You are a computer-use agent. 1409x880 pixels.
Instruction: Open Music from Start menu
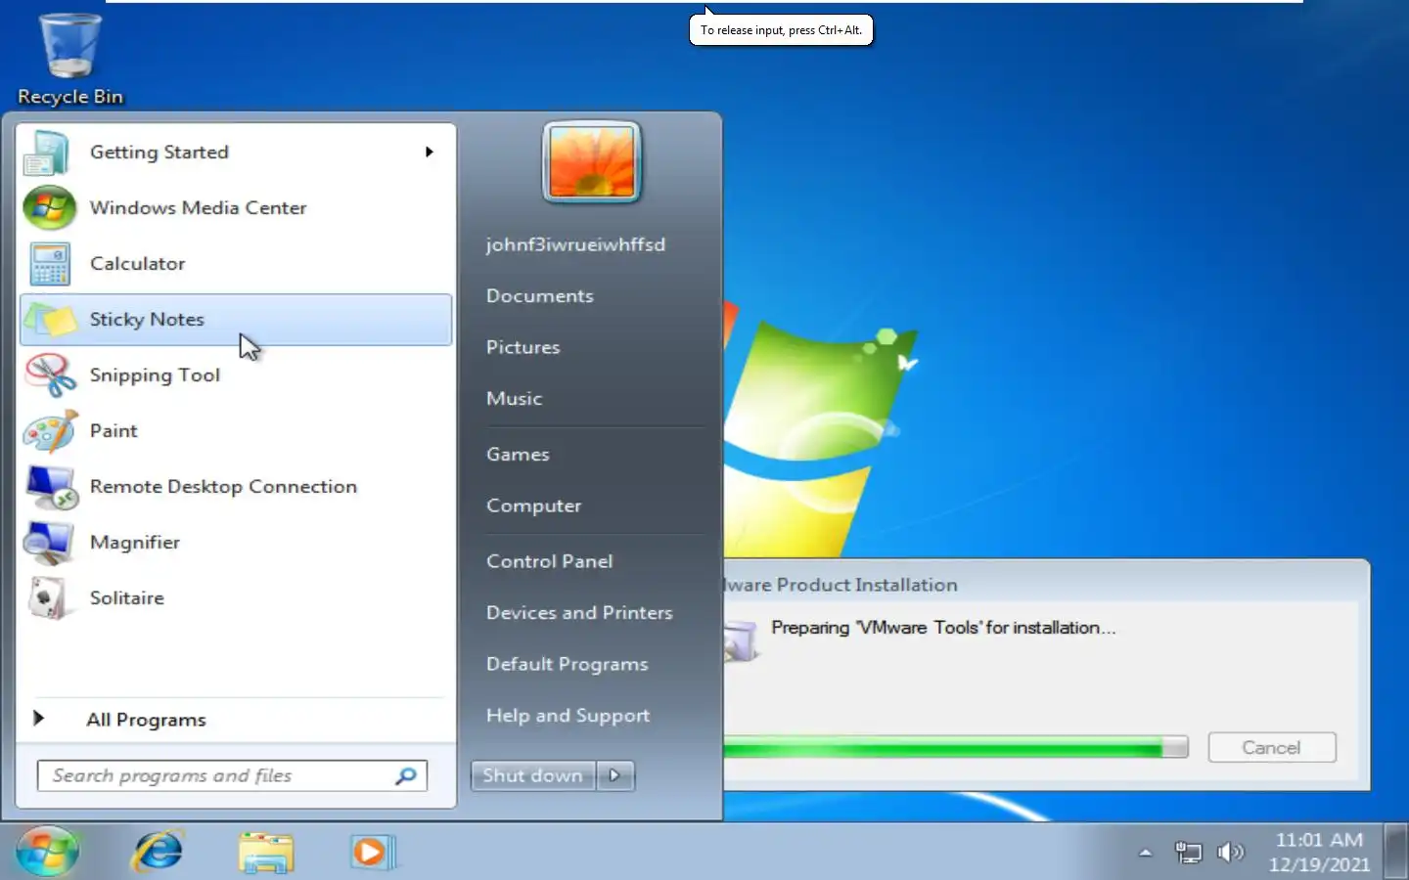(x=515, y=398)
